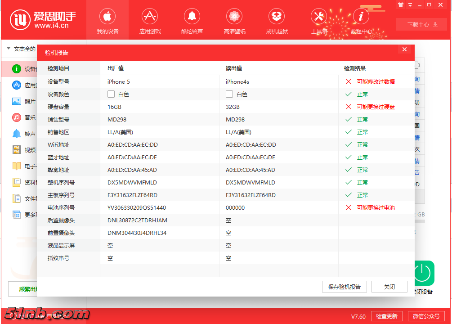Click the read value iPhone4s
The width and height of the screenshot is (452, 324).
tap(237, 81)
